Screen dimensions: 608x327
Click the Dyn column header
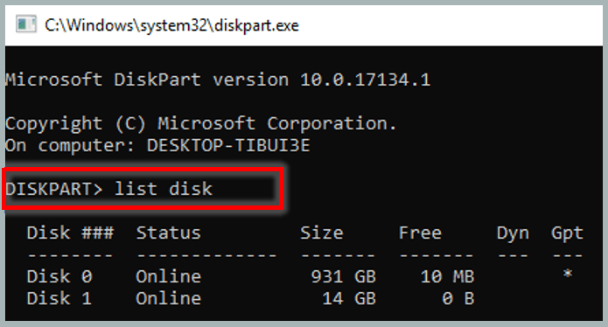pos(513,233)
